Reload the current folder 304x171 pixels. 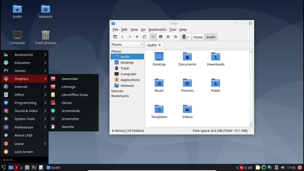point(144,37)
